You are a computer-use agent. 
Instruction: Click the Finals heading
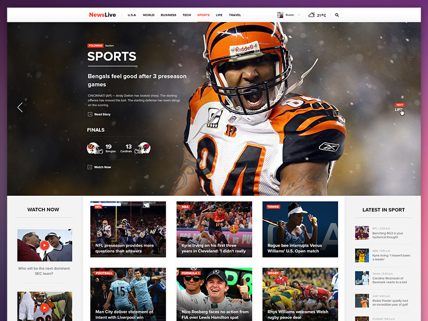(96, 130)
